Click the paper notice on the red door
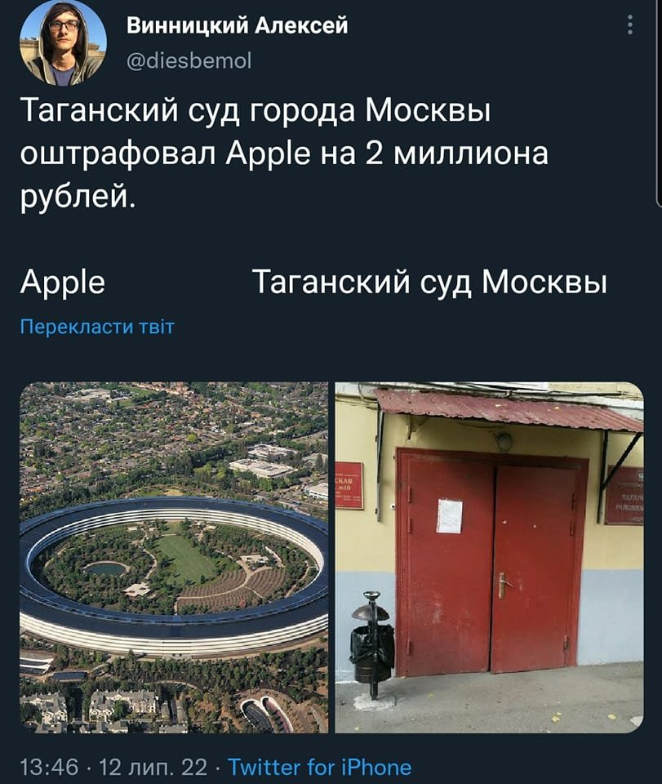This screenshot has width=662, height=784. pyautogui.click(x=449, y=516)
